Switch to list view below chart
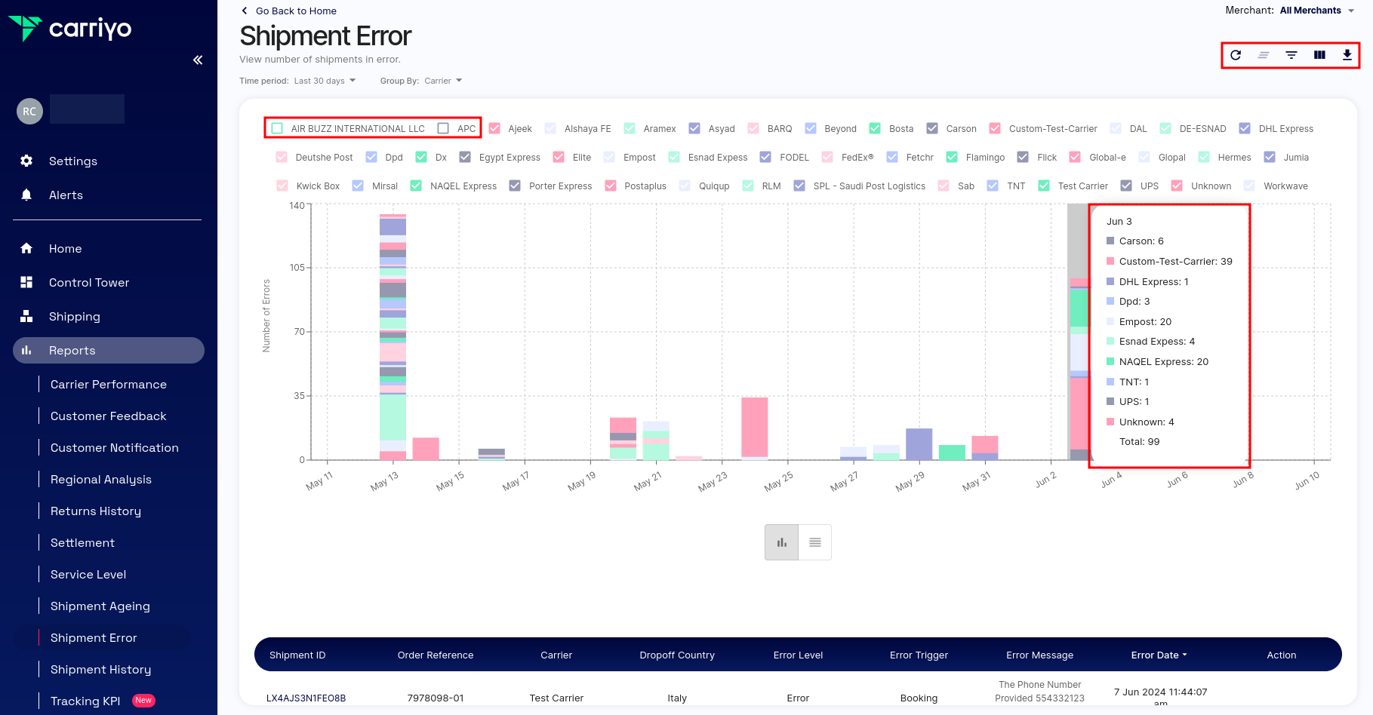Image resolution: width=1373 pixels, height=715 pixels. [x=815, y=542]
